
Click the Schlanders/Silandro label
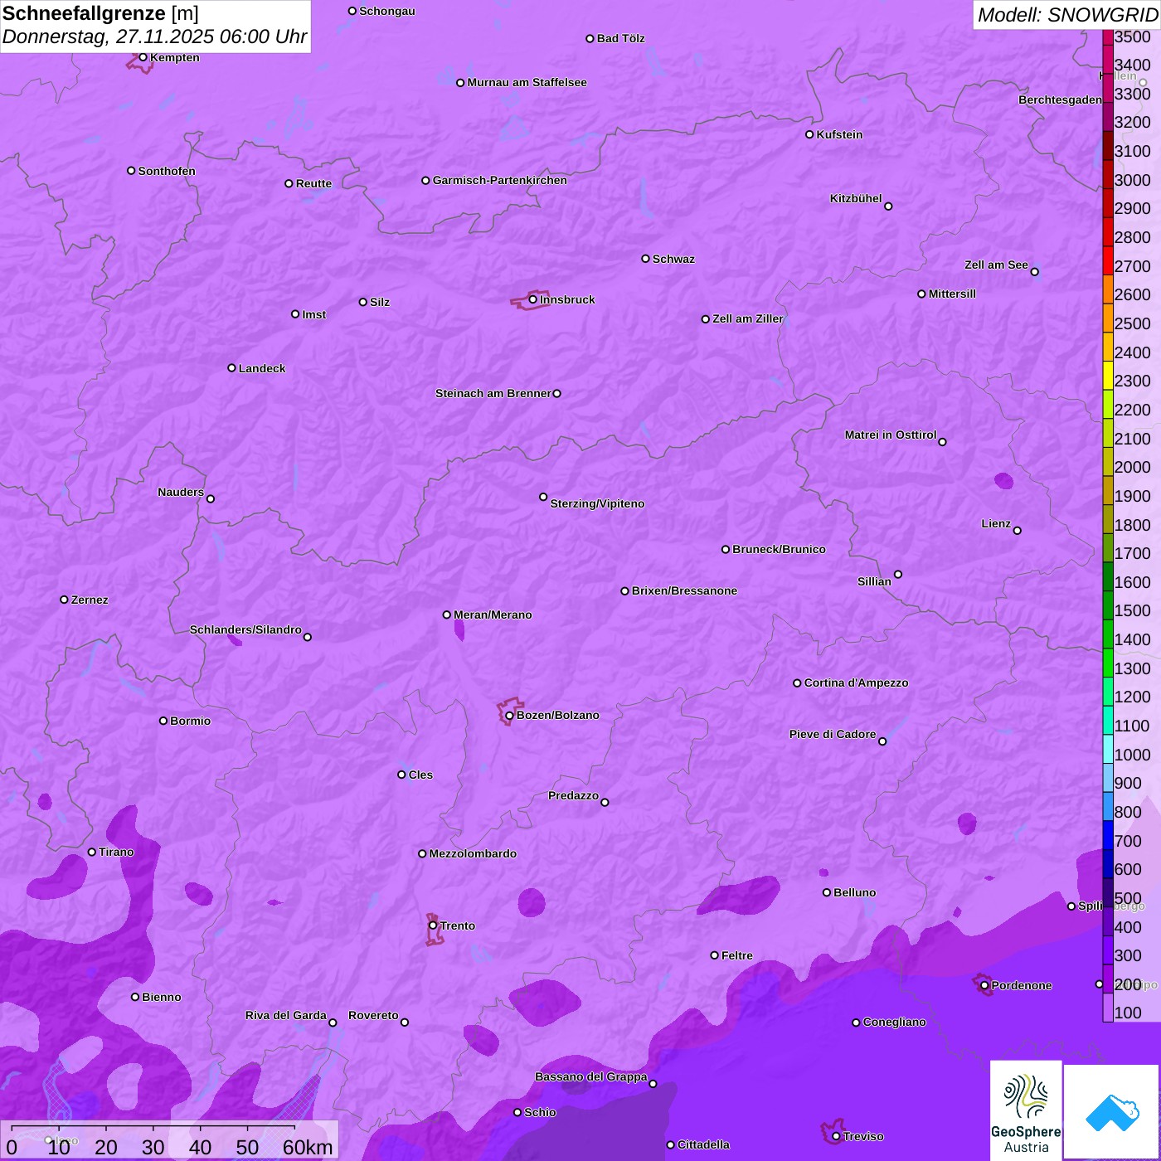pos(245,629)
